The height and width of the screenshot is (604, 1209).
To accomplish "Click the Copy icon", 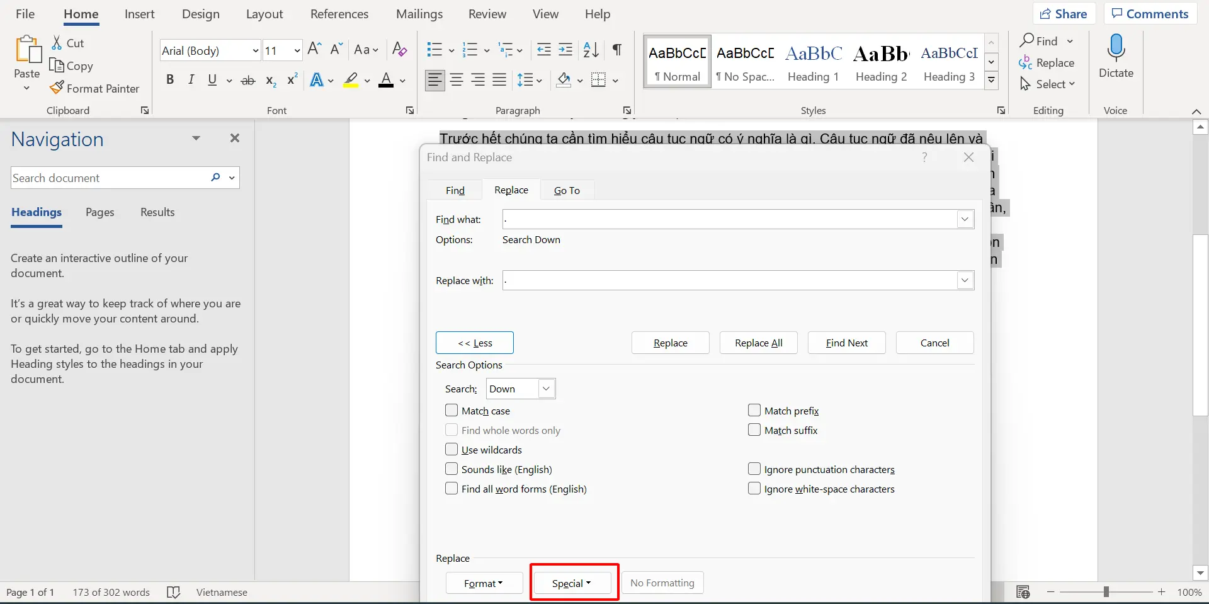I will [57, 65].
